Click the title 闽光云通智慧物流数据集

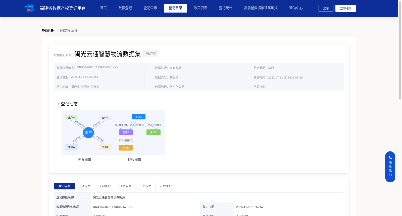(x=108, y=54)
